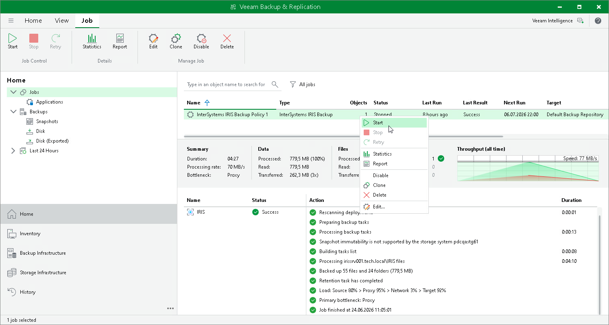Choose Delete in the context menu
The height and width of the screenshot is (325, 609).
pyautogui.click(x=394, y=195)
